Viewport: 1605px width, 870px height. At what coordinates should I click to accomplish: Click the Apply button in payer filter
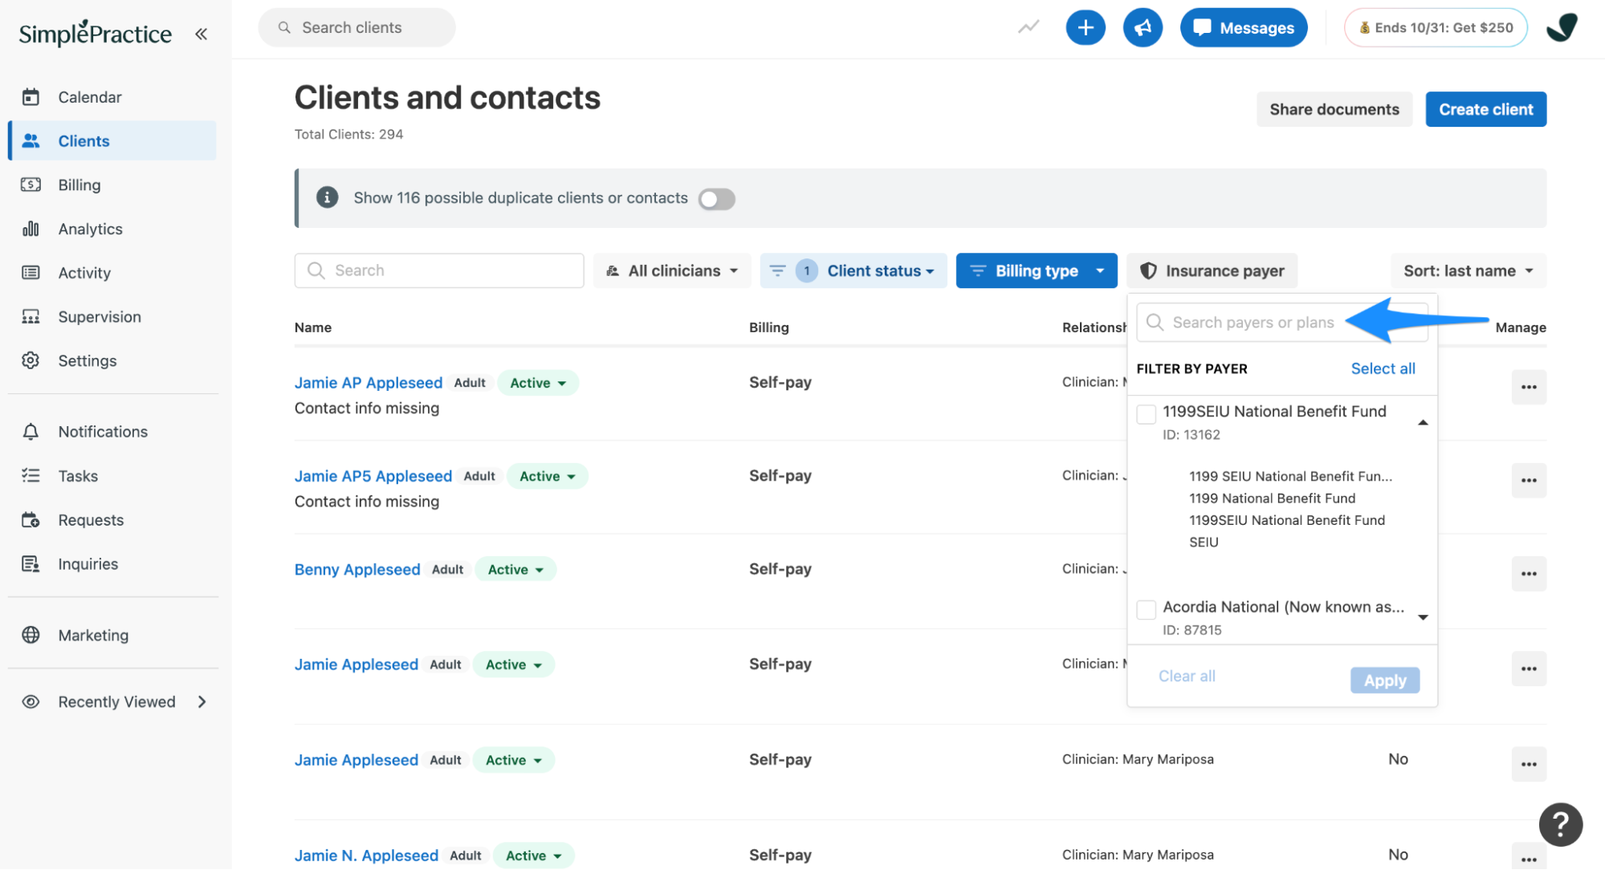[x=1384, y=681]
